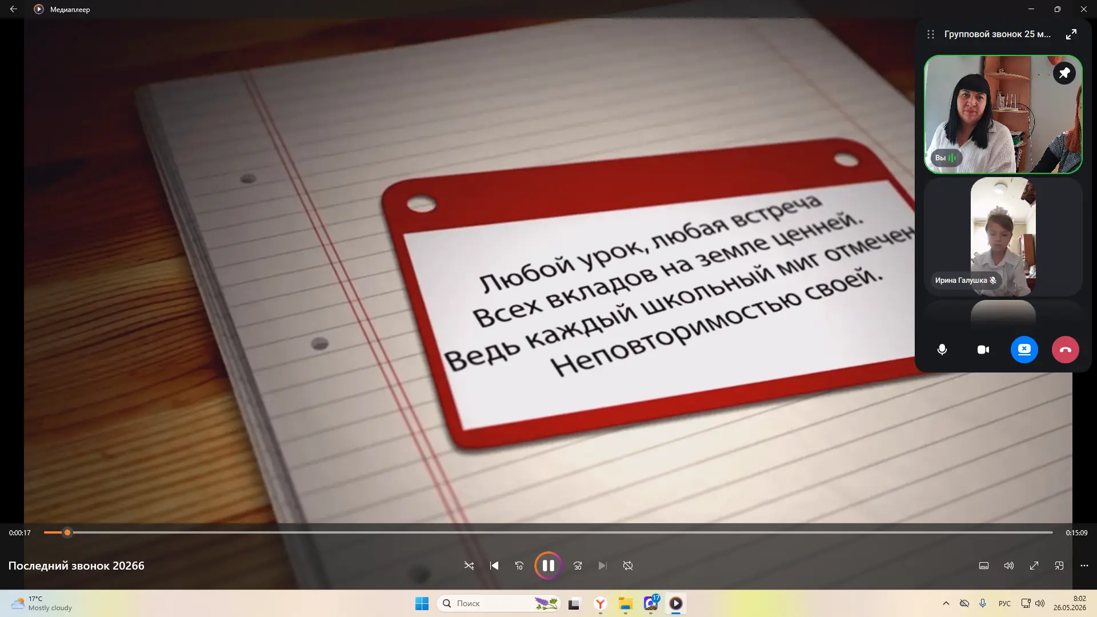Unpin your own video tile
Screen dimensions: 1097x617
tap(1064, 73)
